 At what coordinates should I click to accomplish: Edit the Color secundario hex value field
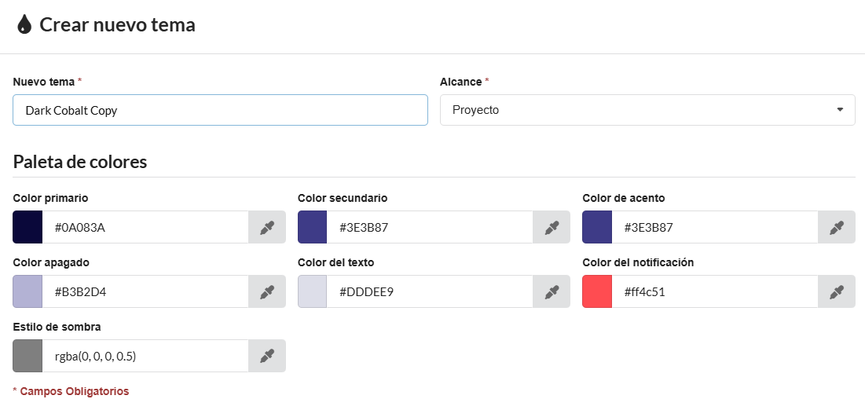[x=431, y=227]
